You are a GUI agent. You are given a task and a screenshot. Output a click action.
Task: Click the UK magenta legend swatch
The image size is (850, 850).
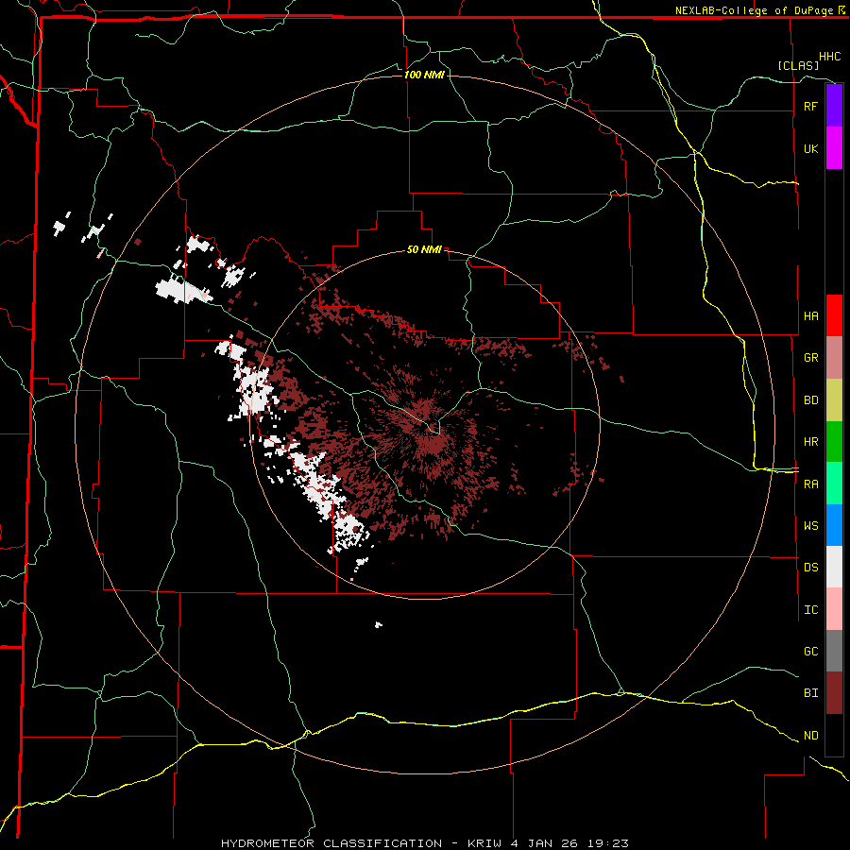tap(834, 148)
